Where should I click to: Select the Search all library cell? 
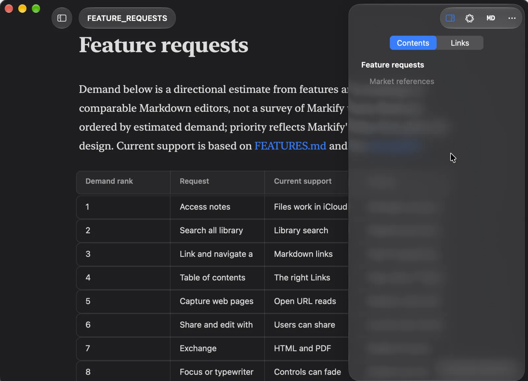pyautogui.click(x=217, y=230)
